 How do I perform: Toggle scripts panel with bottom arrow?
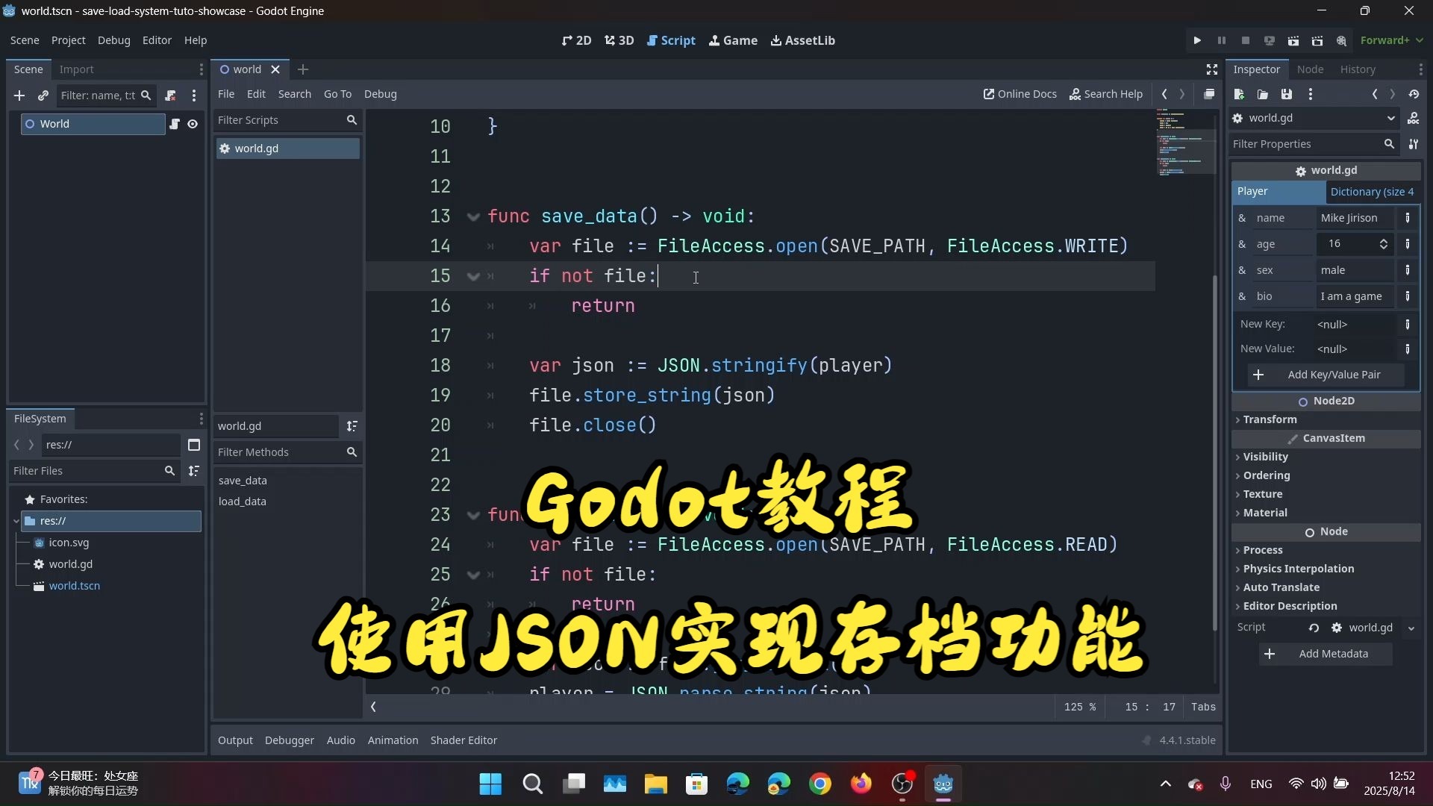(x=373, y=707)
